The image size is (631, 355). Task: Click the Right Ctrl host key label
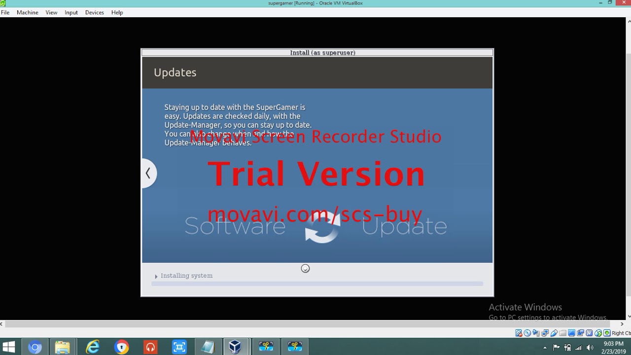coord(621,333)
